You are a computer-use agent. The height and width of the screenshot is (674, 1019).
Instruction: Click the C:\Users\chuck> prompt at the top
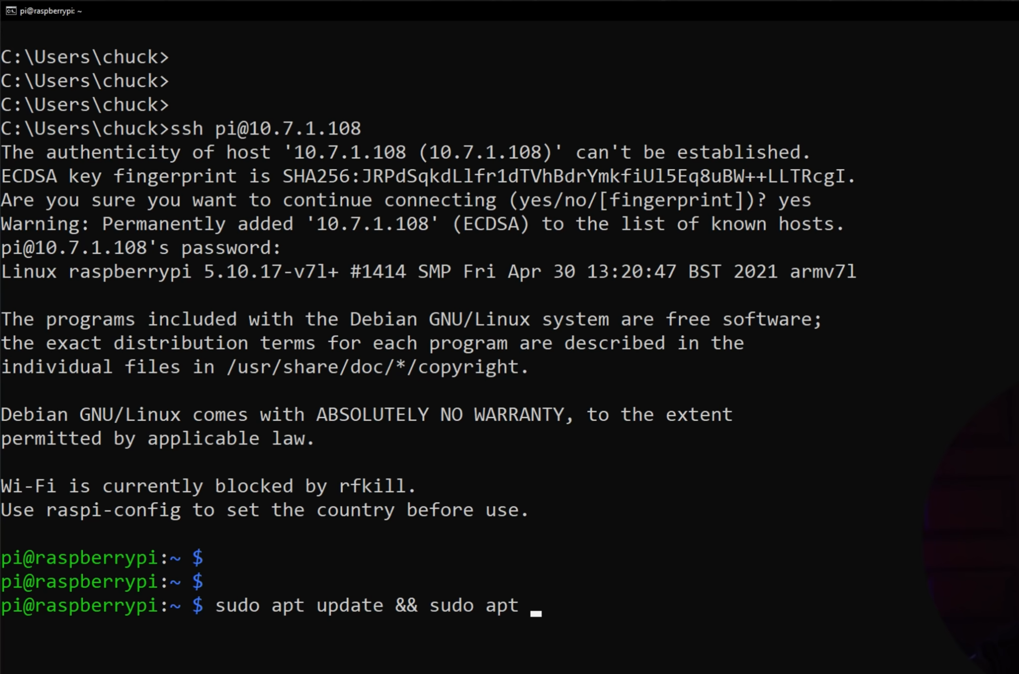[x=85, y=57]
